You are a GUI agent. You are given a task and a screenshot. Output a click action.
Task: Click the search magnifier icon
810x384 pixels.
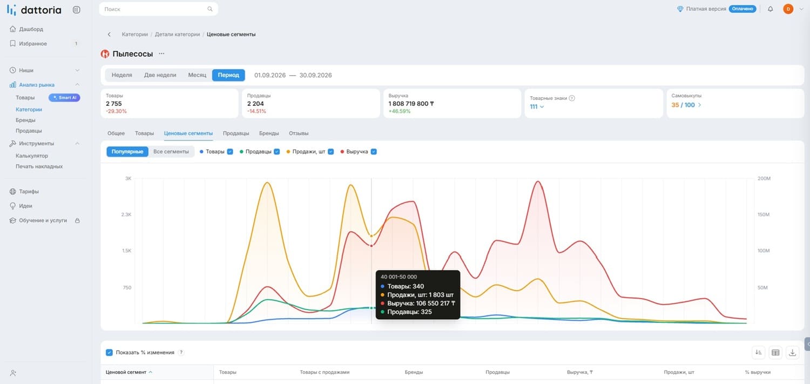[x=210, y=9]
